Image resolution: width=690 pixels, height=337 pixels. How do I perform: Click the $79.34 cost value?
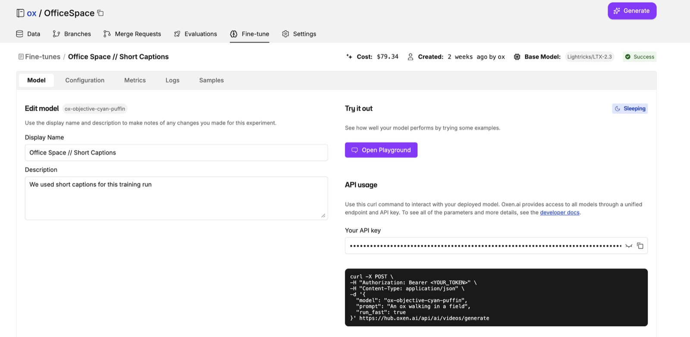(x=388, y=56)
